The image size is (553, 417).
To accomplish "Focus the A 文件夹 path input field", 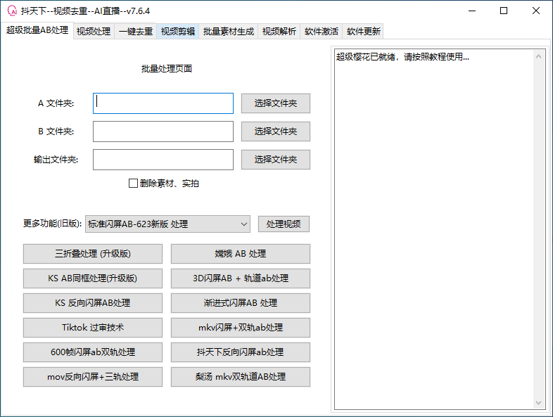I will (163, 103).
